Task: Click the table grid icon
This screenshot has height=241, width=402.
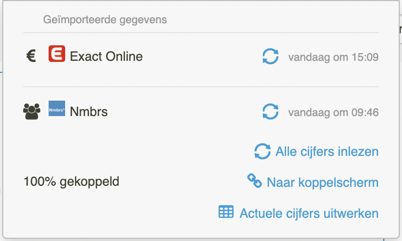Action: click(226, 212)
